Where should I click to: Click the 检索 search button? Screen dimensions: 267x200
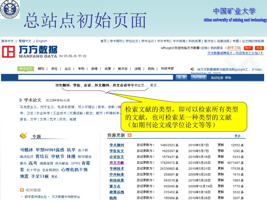(181, 77)
